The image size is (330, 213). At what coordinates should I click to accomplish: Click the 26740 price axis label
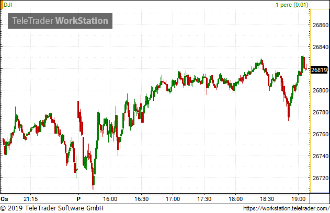tap(321, 156)
